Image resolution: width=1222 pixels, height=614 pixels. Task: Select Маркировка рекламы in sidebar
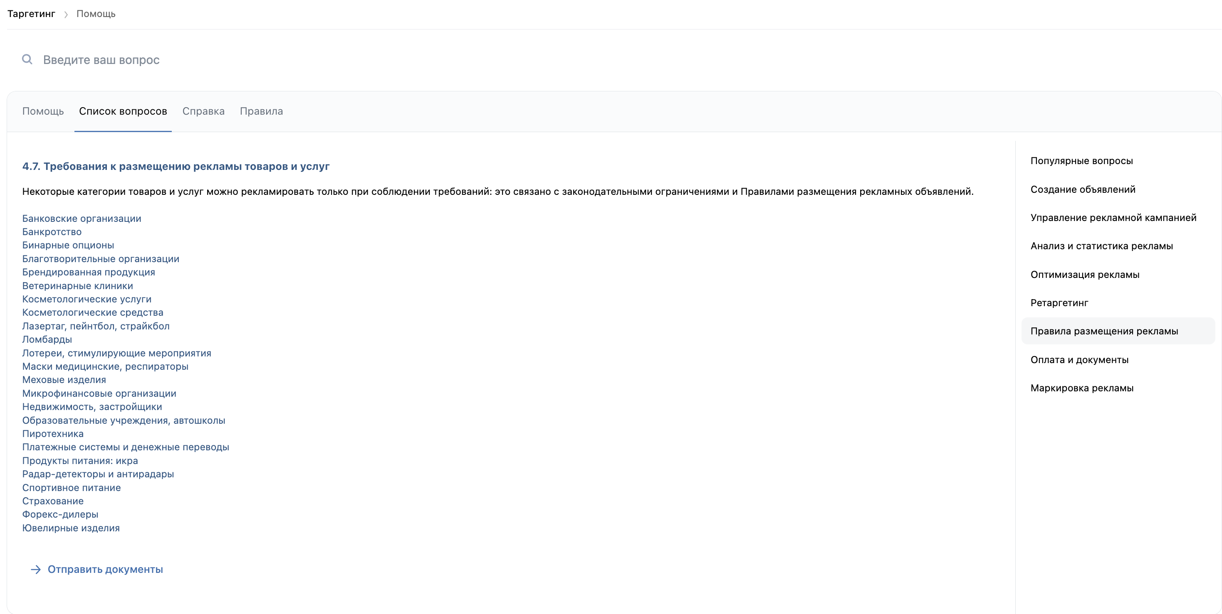(x=1081, y=388)
